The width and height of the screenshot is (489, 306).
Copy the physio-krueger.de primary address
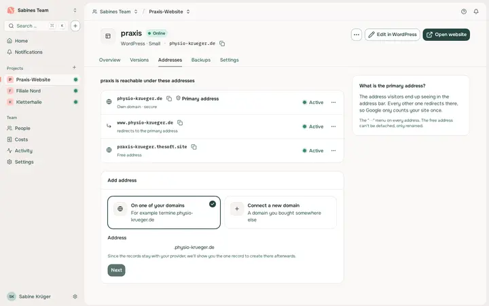click(x=169, y=99)
